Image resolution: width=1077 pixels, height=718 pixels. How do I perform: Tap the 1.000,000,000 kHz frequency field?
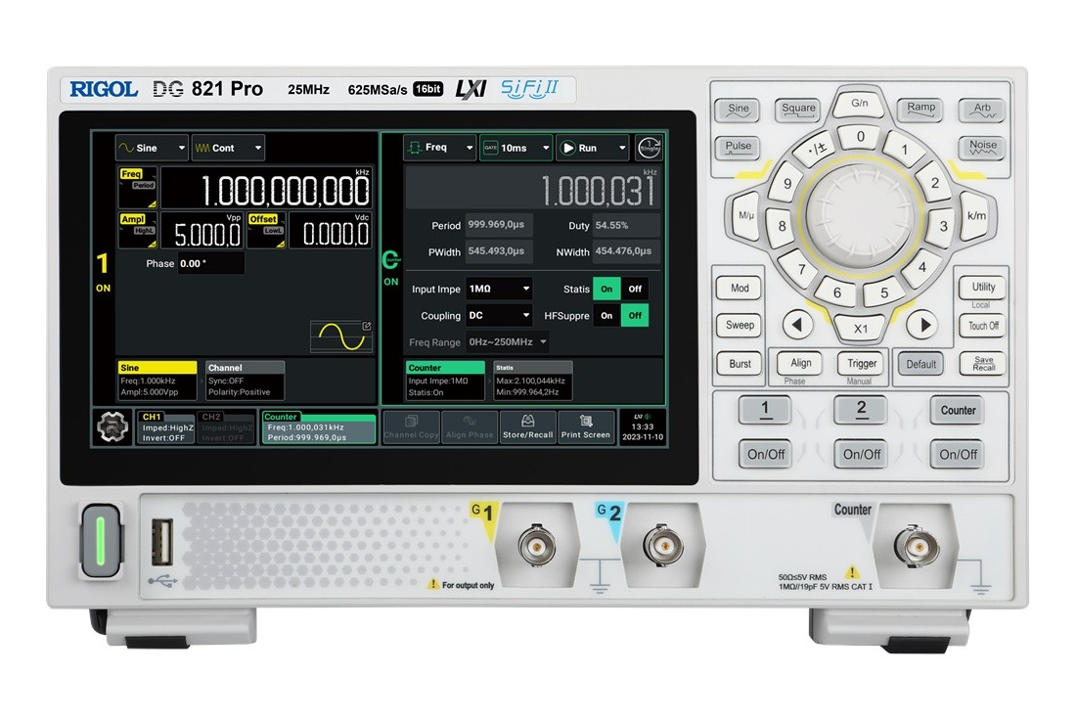point(266,188)
